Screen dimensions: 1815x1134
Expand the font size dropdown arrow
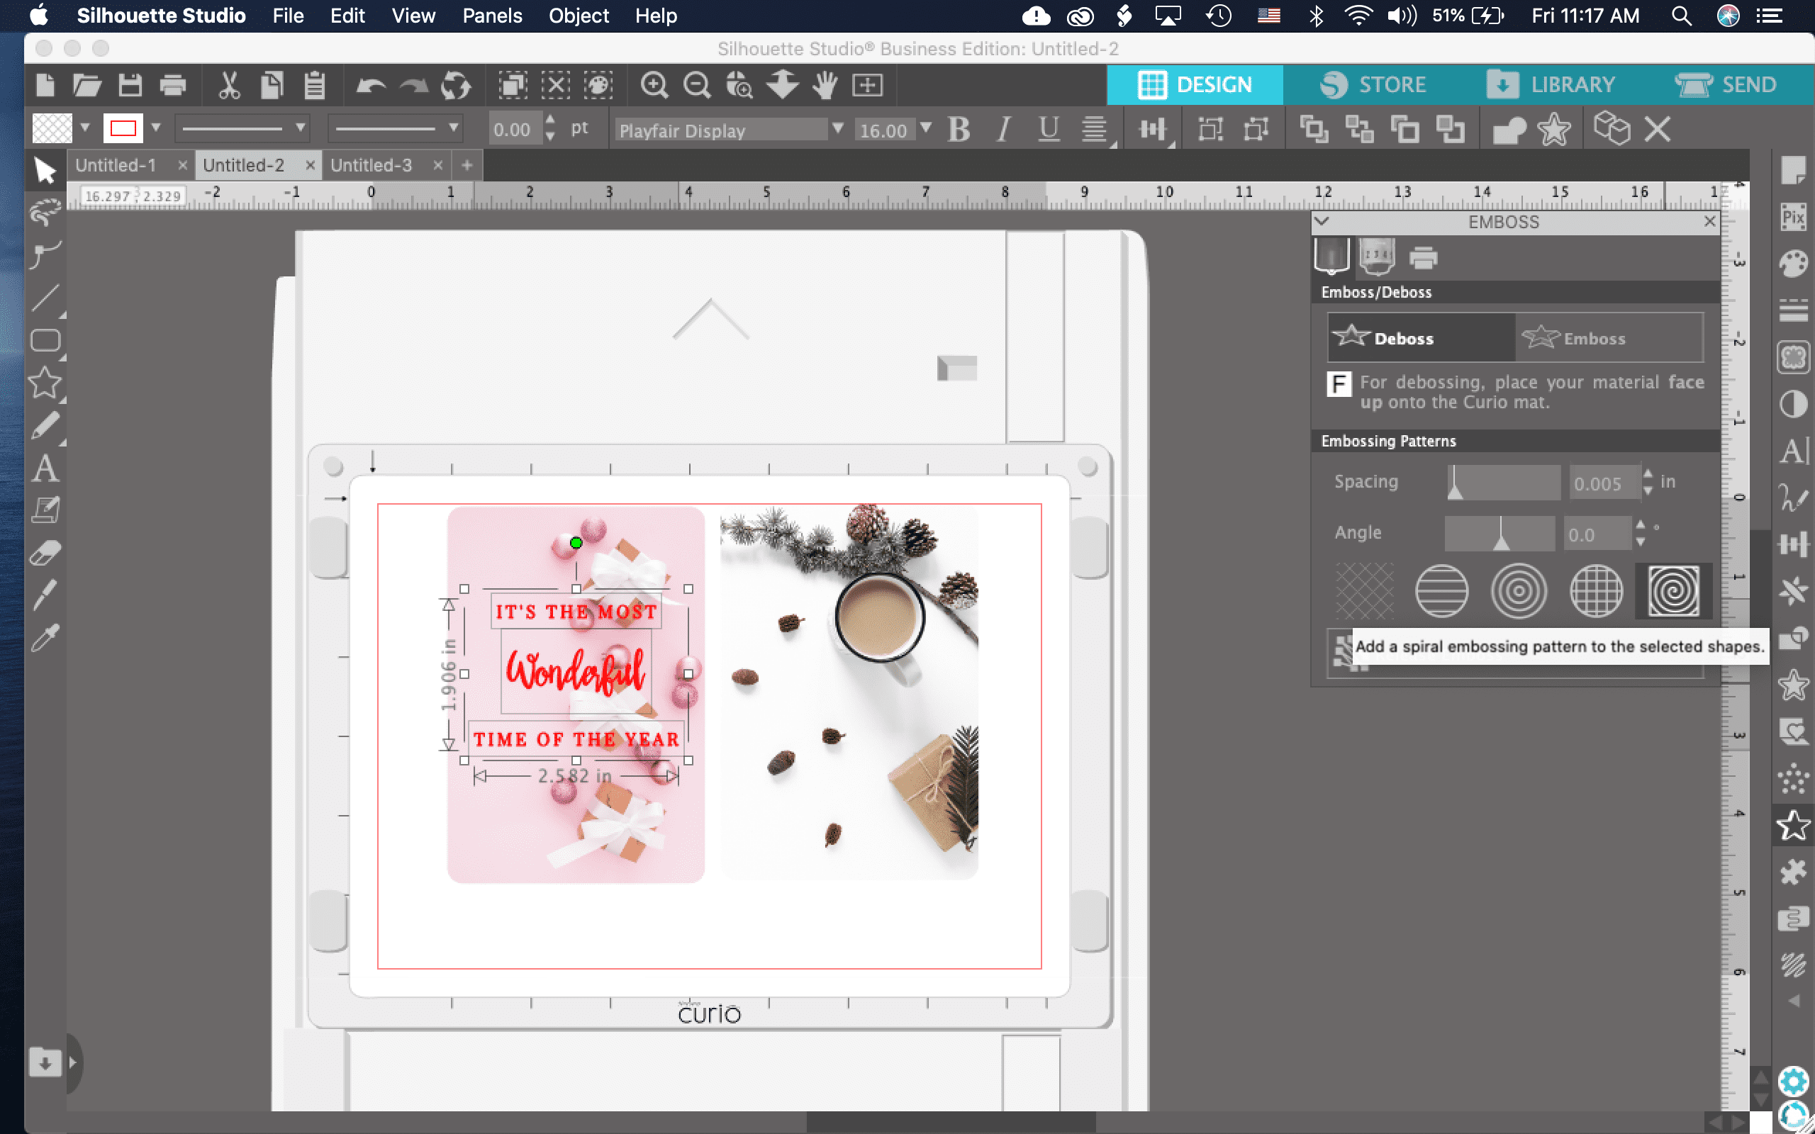coord(927,128)
